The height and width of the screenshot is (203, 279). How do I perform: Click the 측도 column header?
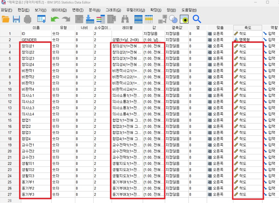pyautogui.click(x=248, y=28)
